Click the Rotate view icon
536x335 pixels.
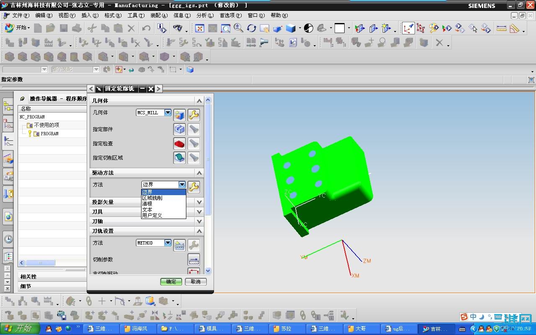(251, 28)
